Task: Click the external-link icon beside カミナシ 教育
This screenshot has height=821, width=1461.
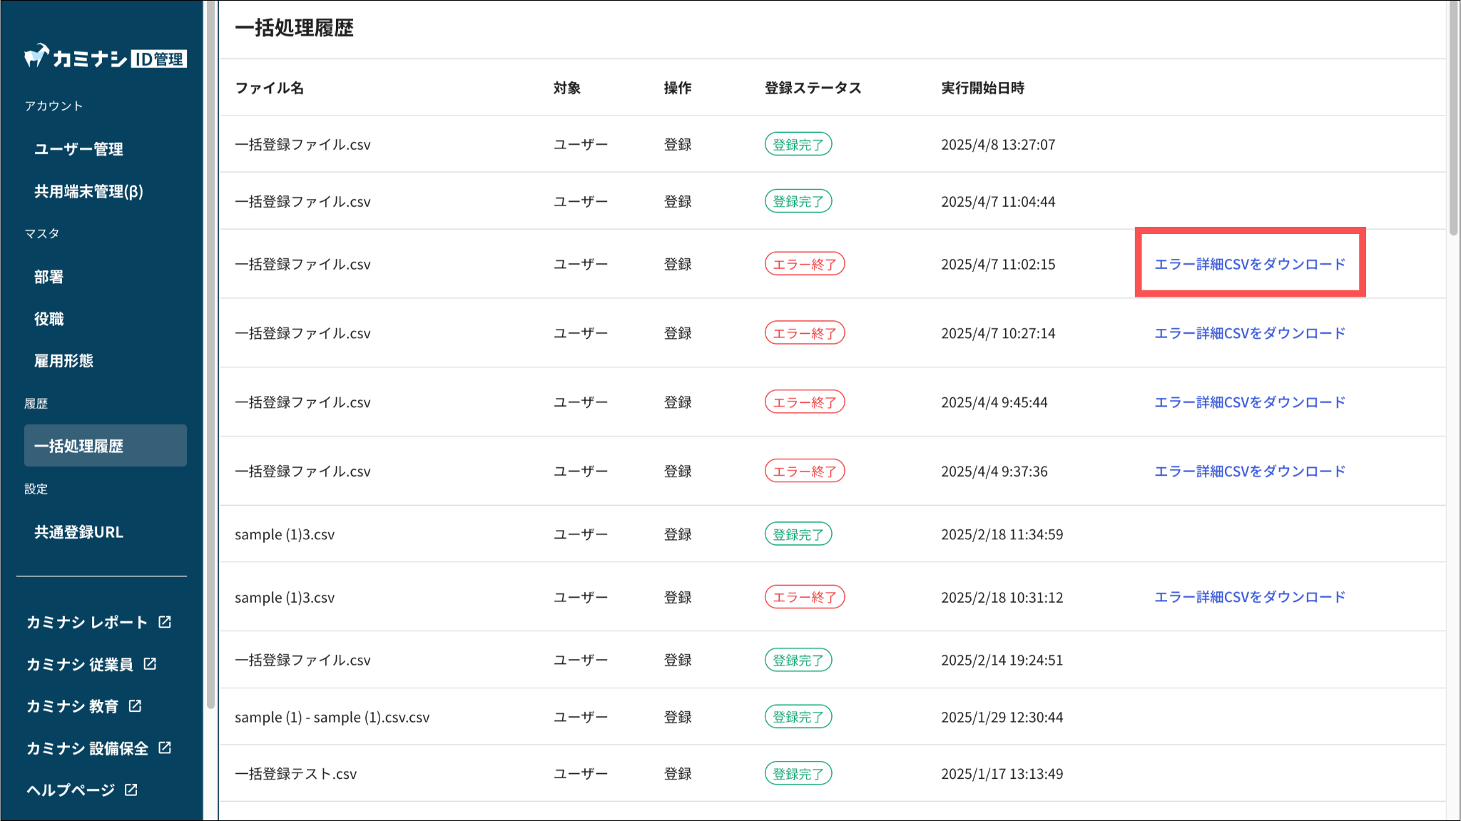Action: tap(135, 706)
